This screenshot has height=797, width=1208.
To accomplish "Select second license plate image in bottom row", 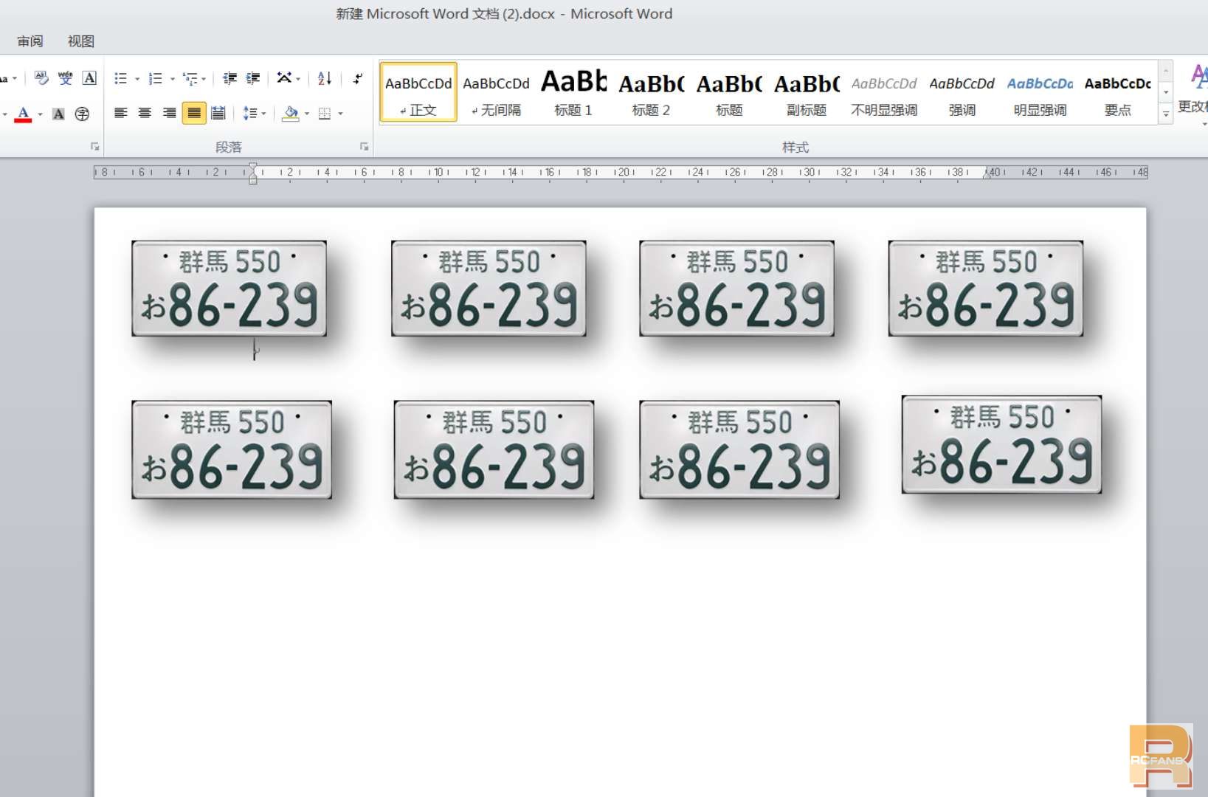I will (x=494, y=449).
